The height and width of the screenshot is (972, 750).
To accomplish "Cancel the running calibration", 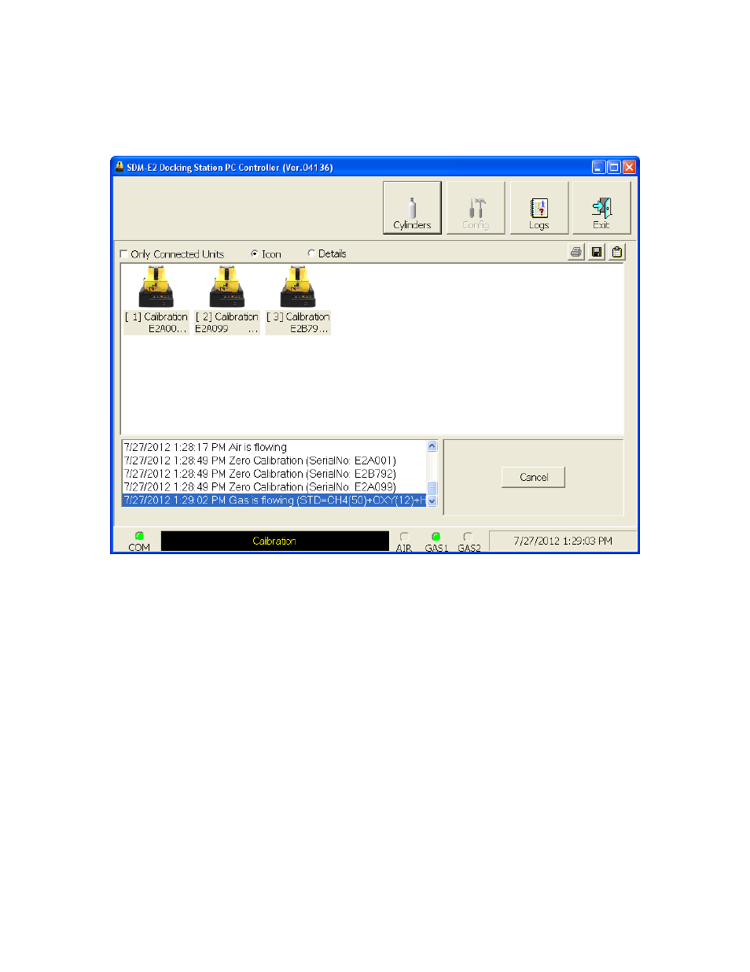I will 533,477.
